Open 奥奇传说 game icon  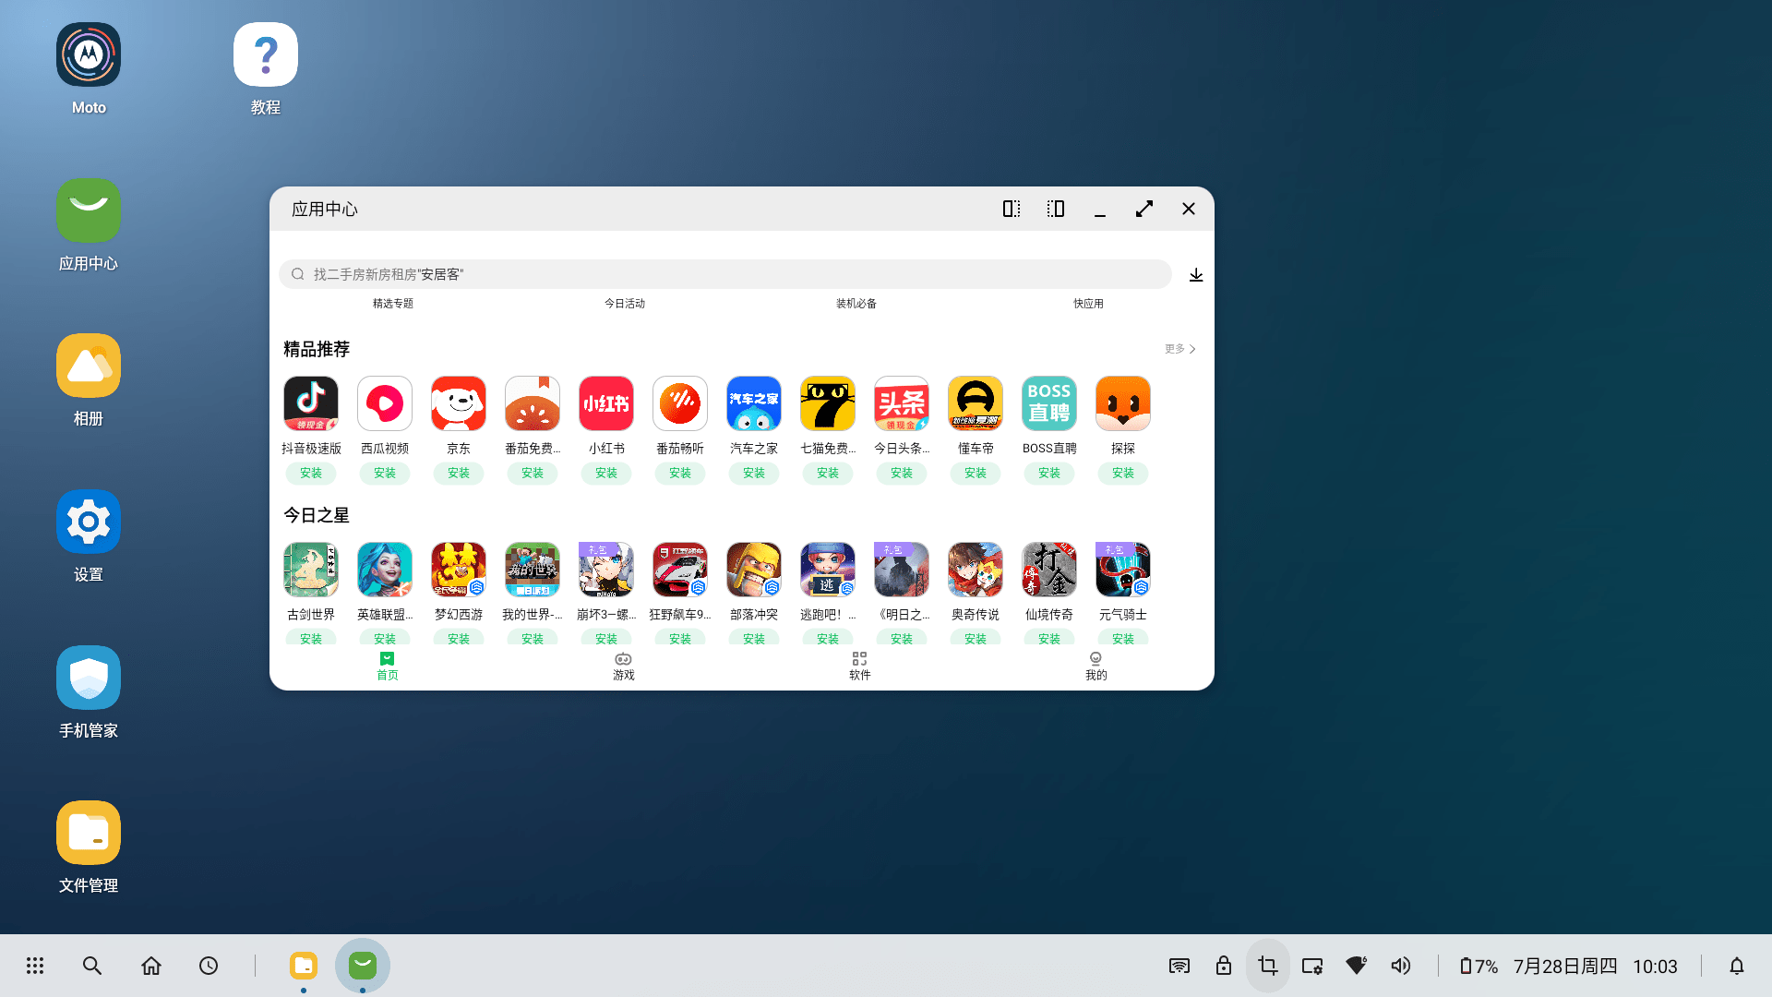pos(976,570)
